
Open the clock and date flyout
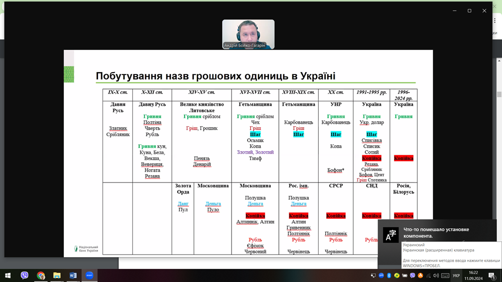[x=474, y=276]
